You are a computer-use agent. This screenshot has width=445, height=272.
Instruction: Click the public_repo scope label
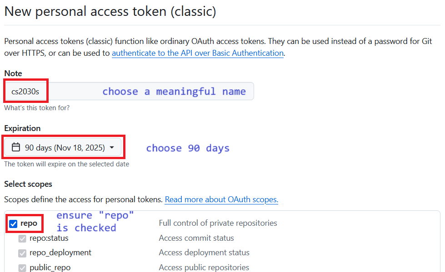point(50,267)
